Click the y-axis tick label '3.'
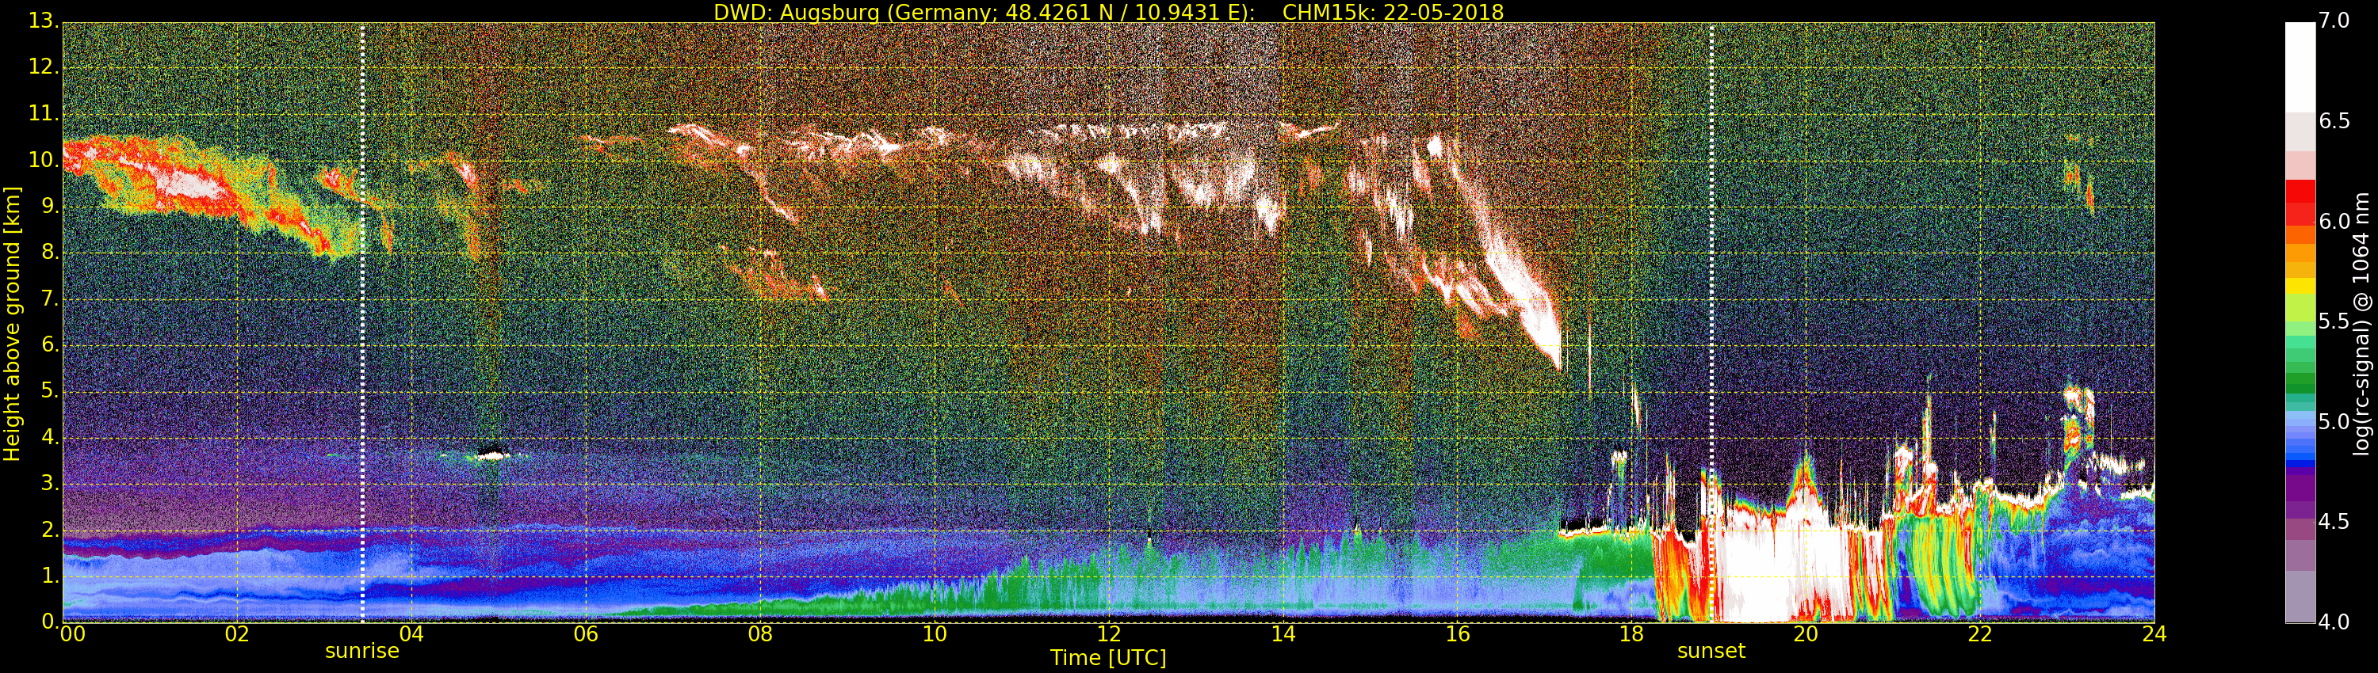The height and width of the screenshot is (673, 2378). point(50,483)
